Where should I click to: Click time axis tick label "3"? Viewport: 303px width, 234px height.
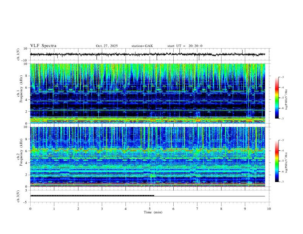(x=102, y=209)
